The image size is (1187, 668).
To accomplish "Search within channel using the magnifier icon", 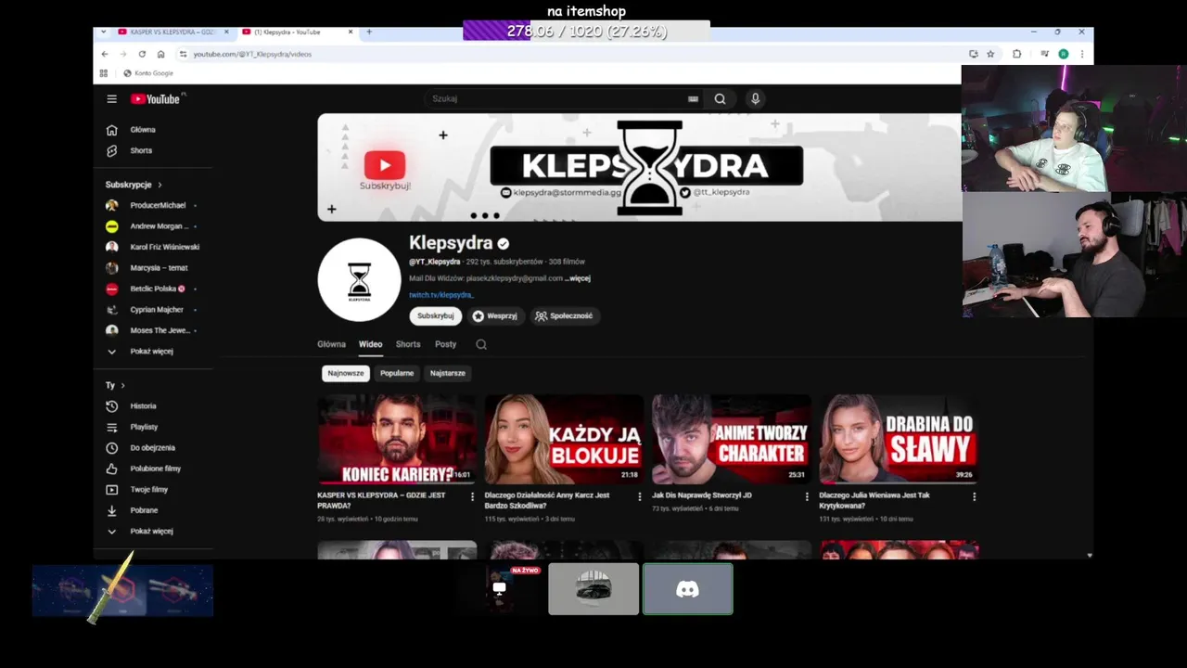I will [x=481, y=344].
